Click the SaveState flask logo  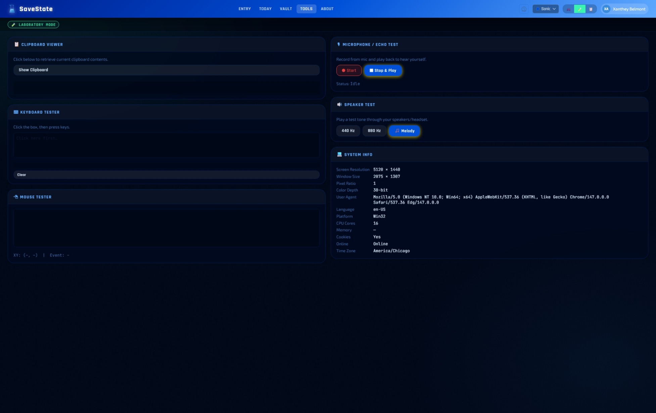point(11,9)
